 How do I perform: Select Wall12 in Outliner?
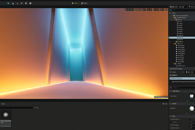coord(181,34)
